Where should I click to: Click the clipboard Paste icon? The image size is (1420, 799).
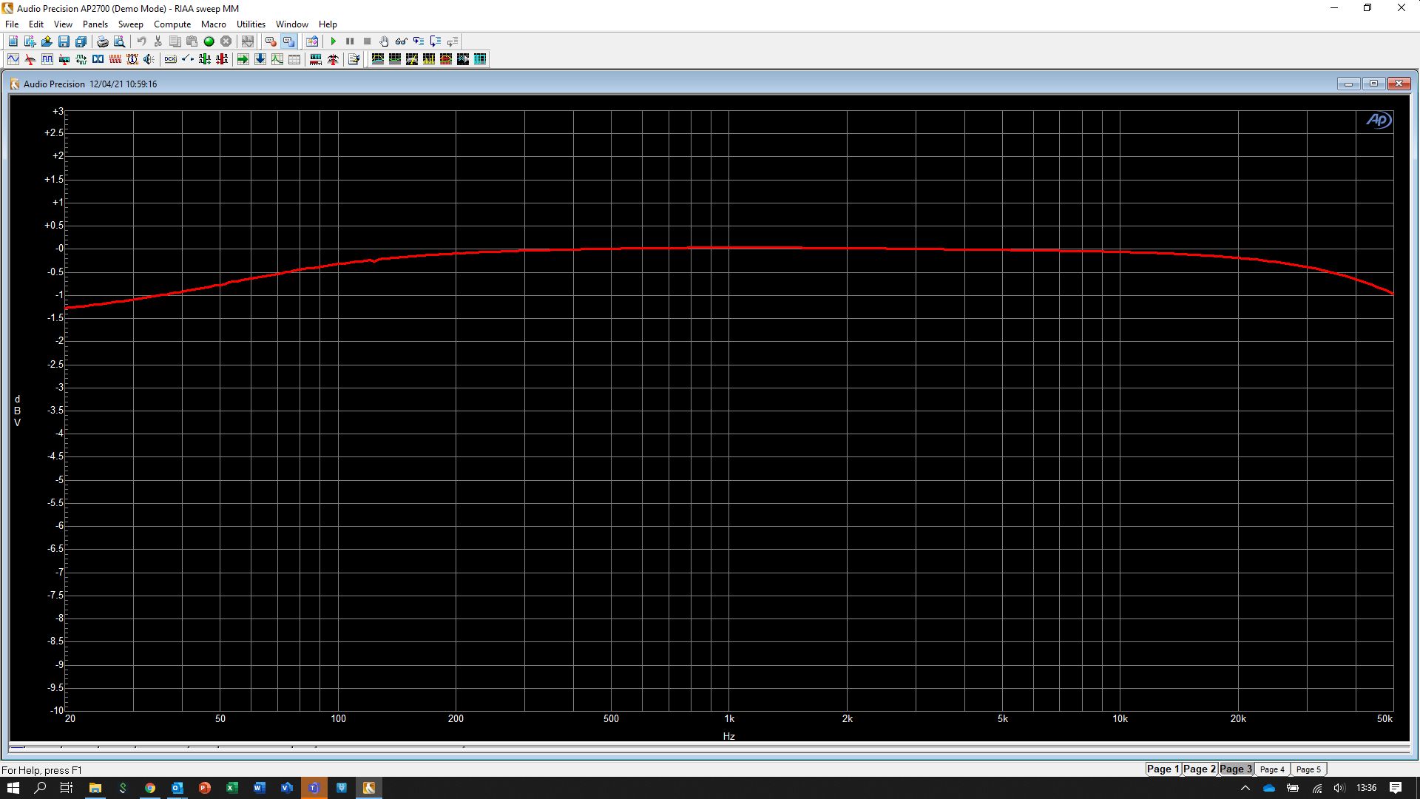point(192,41)
